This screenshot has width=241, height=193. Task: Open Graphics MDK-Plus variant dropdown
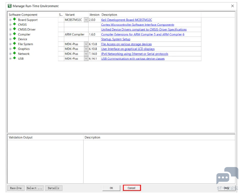(x=86, y=49)
